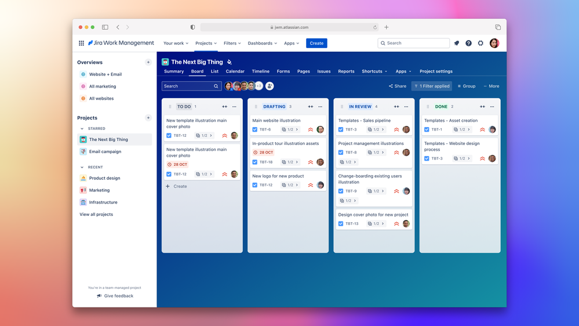Viewport: 579px width, 326px height.
Task: Click the Share button
Action: pos(398,86)
